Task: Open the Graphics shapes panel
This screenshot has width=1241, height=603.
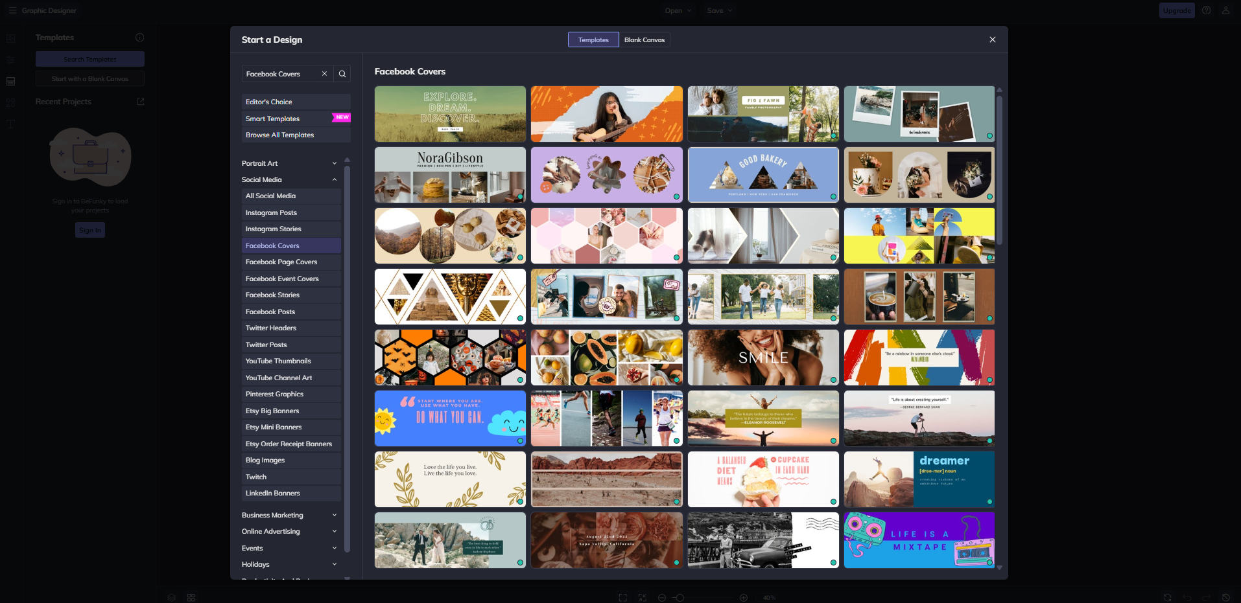Action: pyautogui.click(x=10, y=102)
